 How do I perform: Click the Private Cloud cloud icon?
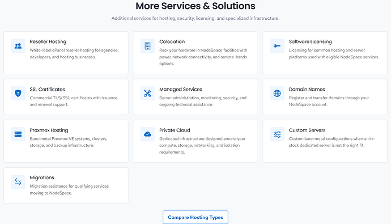coord(148,134)
